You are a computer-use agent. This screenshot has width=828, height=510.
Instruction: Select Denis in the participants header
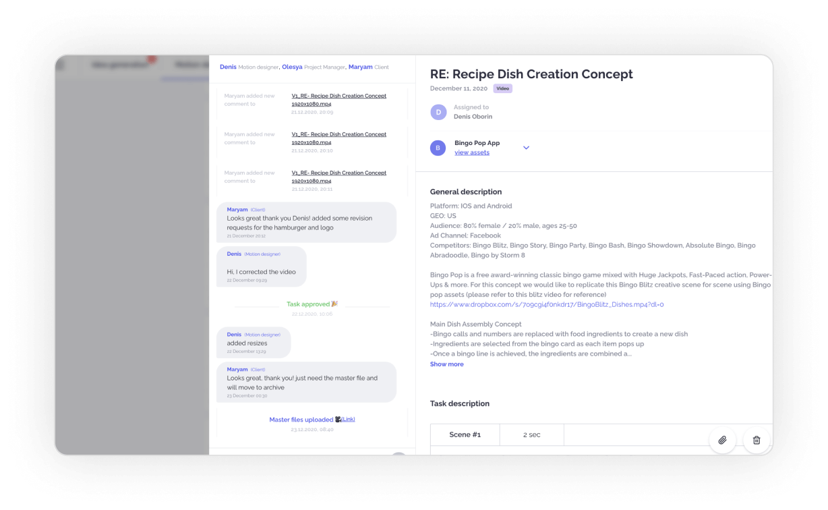[228, 67]
